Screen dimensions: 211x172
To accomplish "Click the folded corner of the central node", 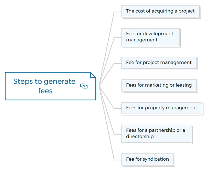I will [x=93, y=75].
